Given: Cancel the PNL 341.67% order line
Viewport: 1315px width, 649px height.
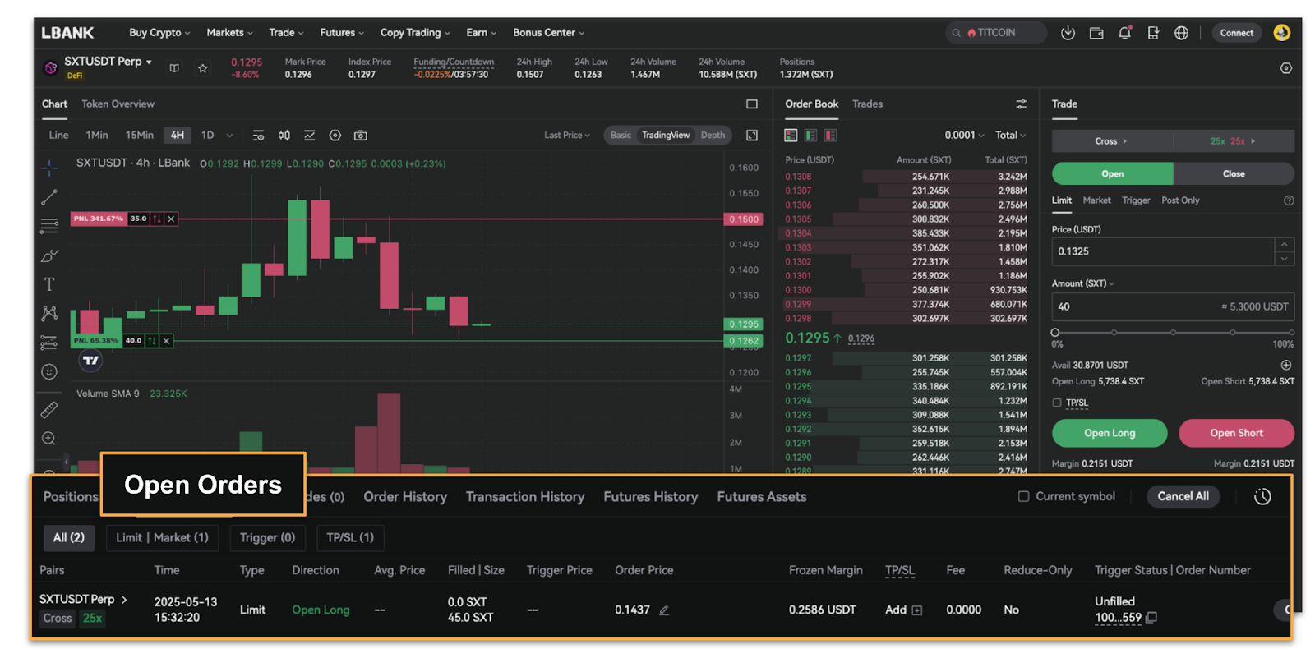Looking at the screenshot, I should tap(171, 219).
